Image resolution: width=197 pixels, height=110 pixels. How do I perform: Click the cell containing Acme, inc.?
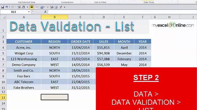point(24,48)
